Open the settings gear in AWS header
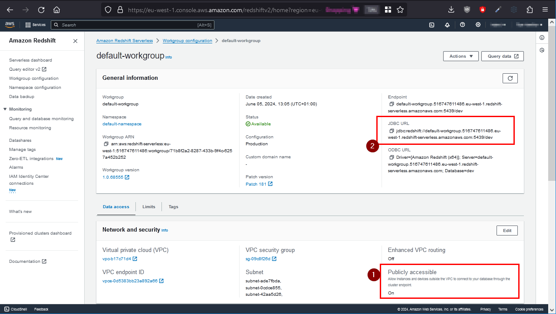Image resolution: width=556 pixels, height=314 pixels. (478, 25)
